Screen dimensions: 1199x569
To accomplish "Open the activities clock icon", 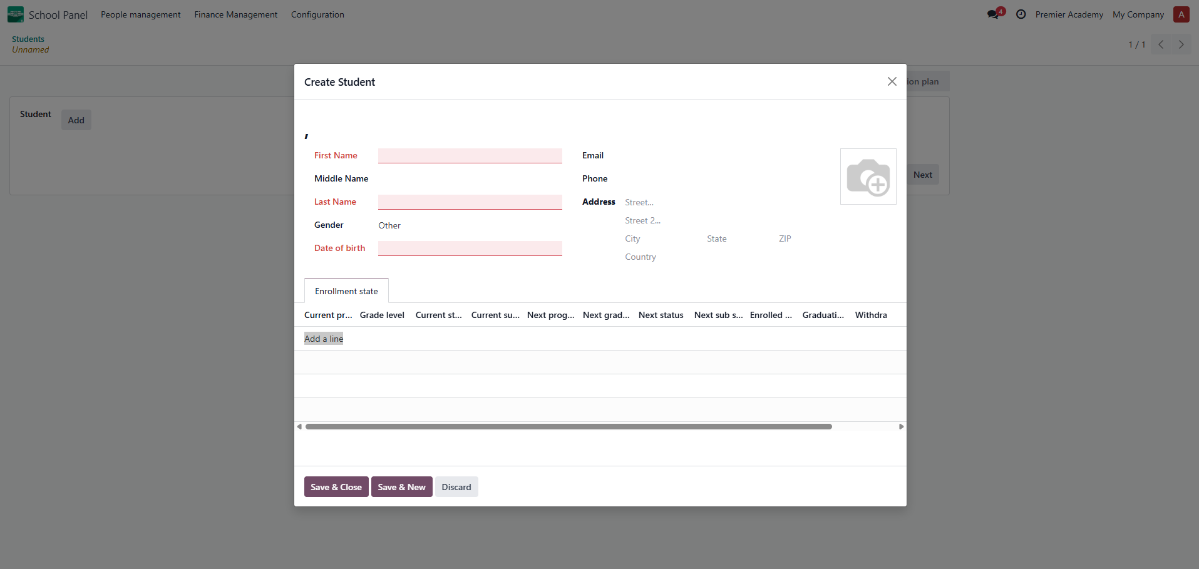I will pos(1021,14).
